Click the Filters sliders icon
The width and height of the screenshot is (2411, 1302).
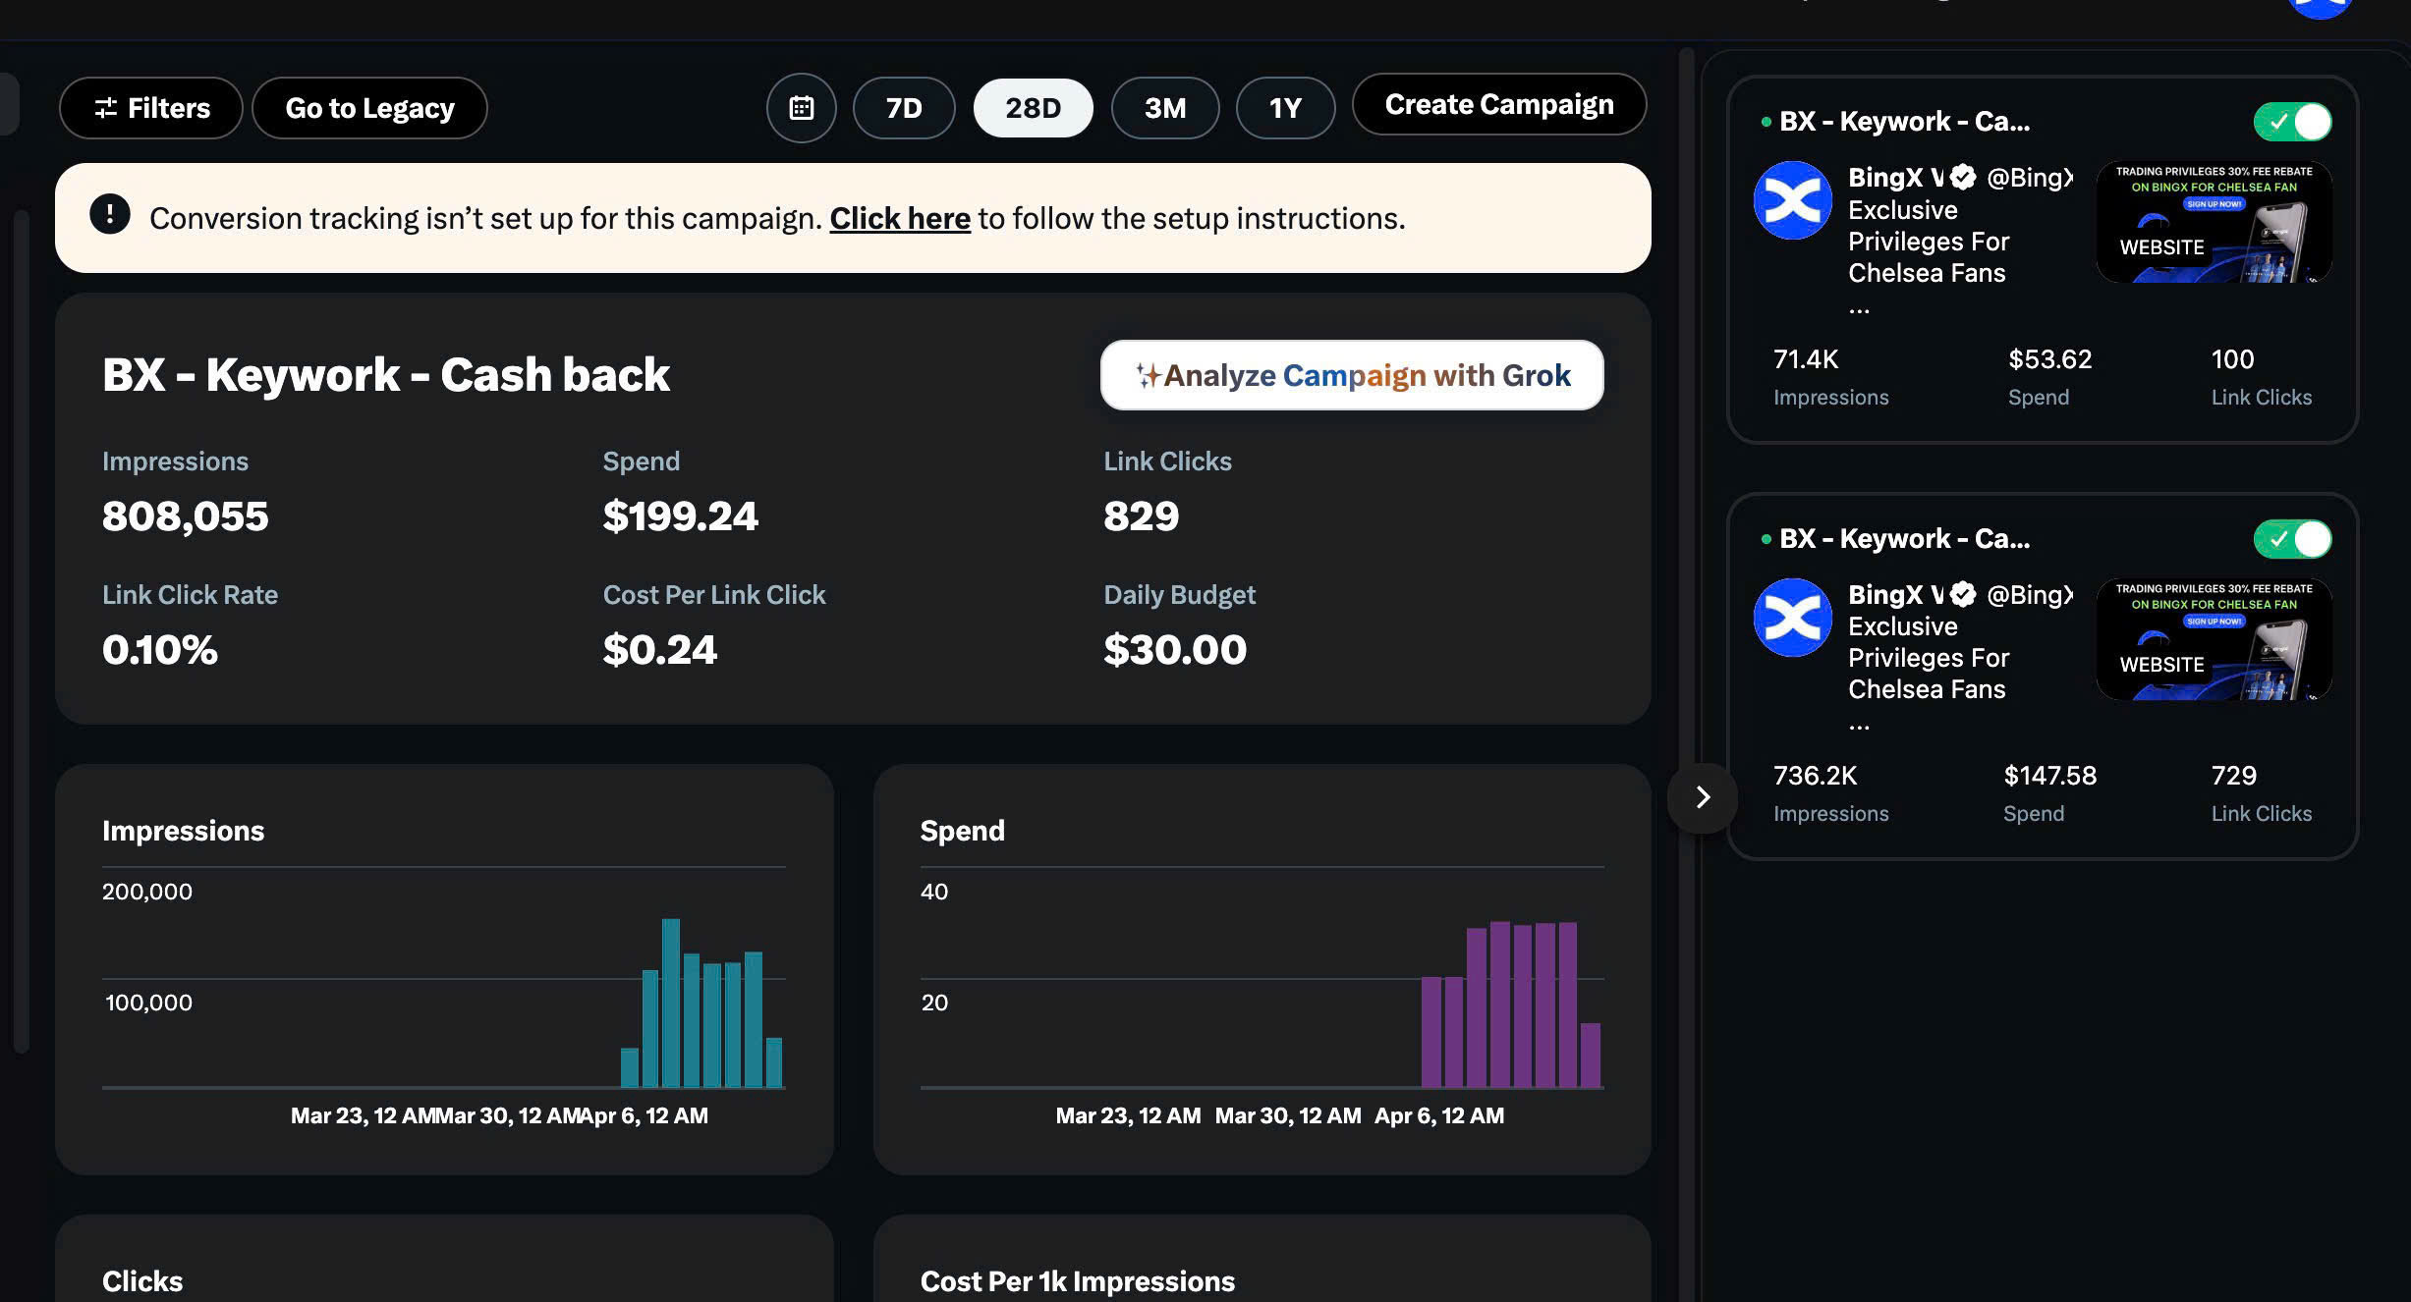tap(106, 108)
